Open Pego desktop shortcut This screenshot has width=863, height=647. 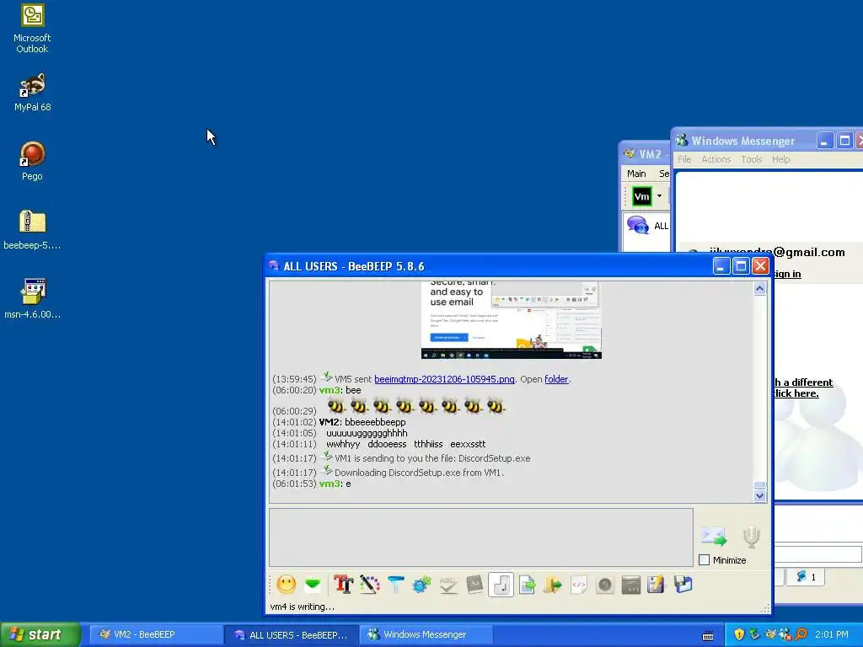pyautogui.click(x=32, y=161)
